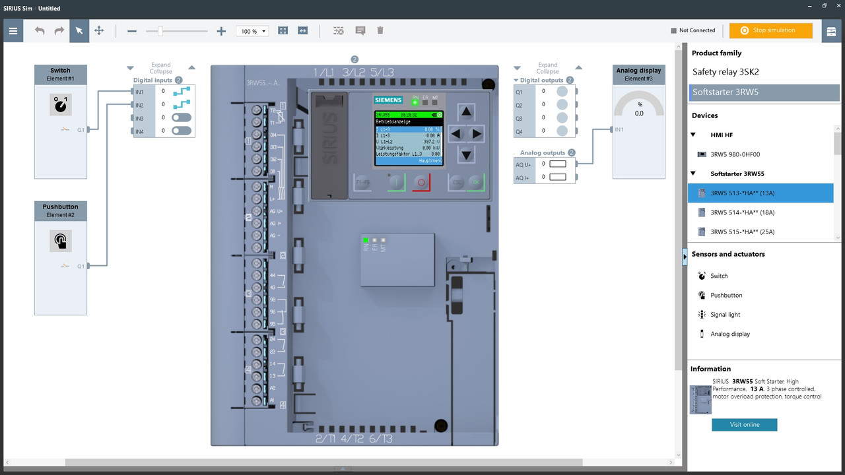Click the redo arrow icon

click(59, 31)
